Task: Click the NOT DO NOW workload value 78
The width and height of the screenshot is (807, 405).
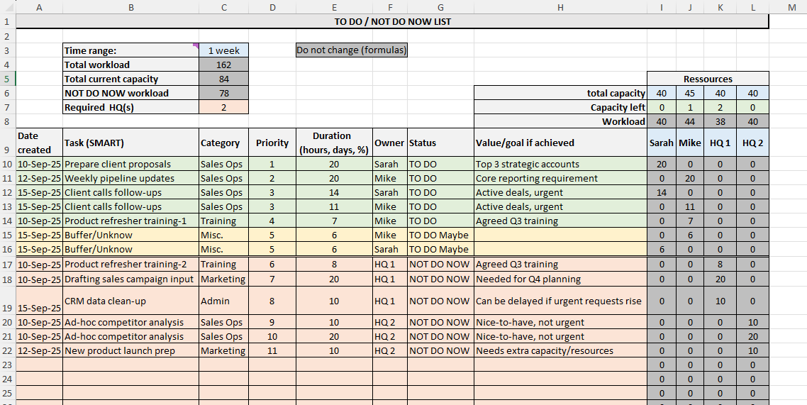Action: click(224, 93)
